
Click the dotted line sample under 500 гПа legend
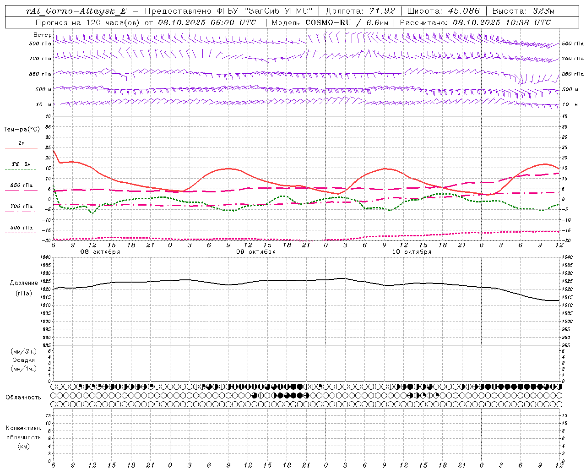20,233
